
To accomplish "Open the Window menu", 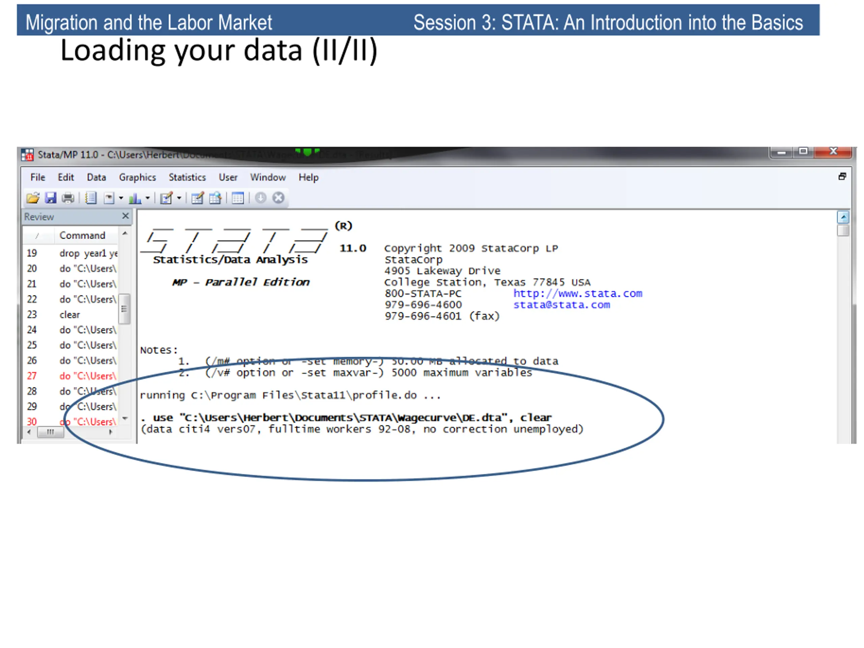I will click(x=268, y=177).
